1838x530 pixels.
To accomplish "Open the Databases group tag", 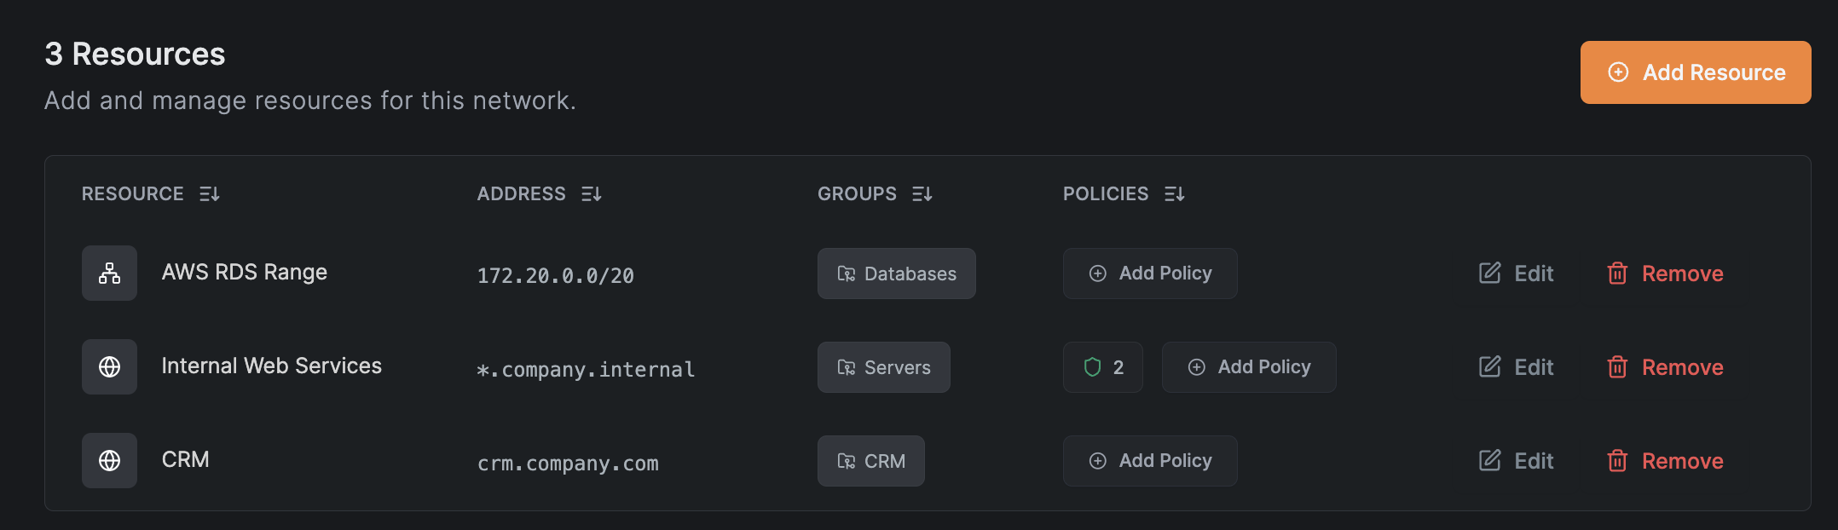I will (x=896, y=274).
